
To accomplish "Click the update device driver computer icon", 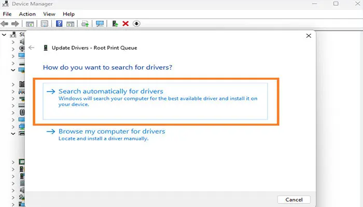I will (115, 24).
